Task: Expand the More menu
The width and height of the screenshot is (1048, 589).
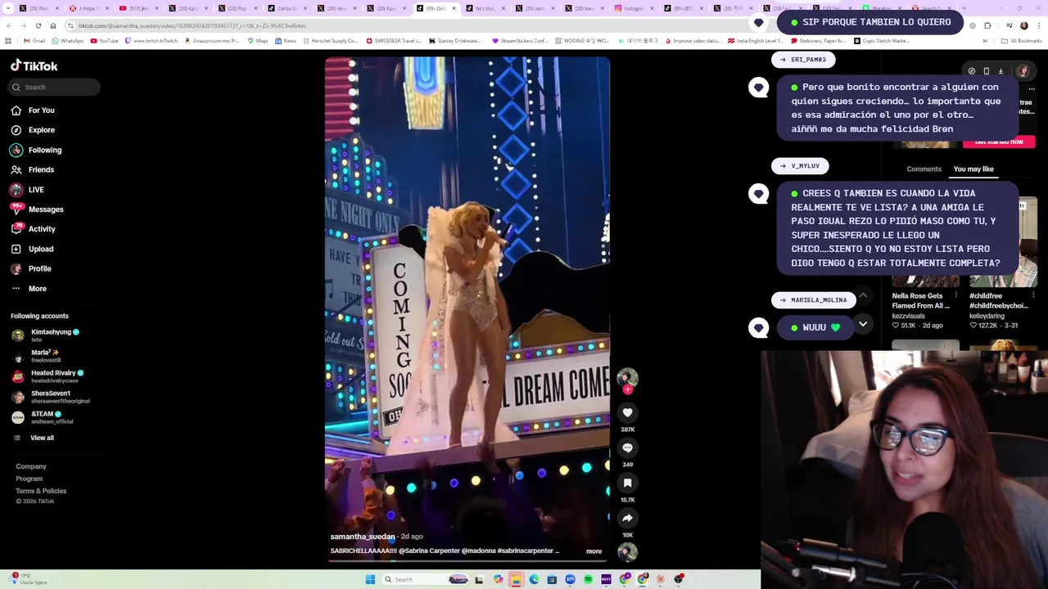Action: (29, 289)
